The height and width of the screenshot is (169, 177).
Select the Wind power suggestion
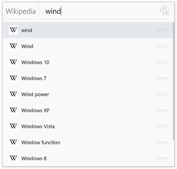tap(88, 94)
